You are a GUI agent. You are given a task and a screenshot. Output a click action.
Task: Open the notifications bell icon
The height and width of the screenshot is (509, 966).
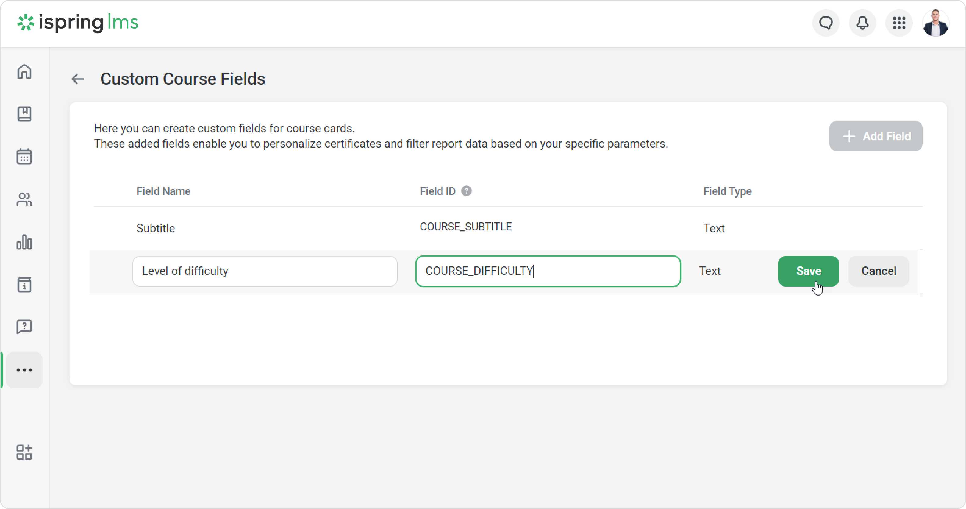(863, 23)
